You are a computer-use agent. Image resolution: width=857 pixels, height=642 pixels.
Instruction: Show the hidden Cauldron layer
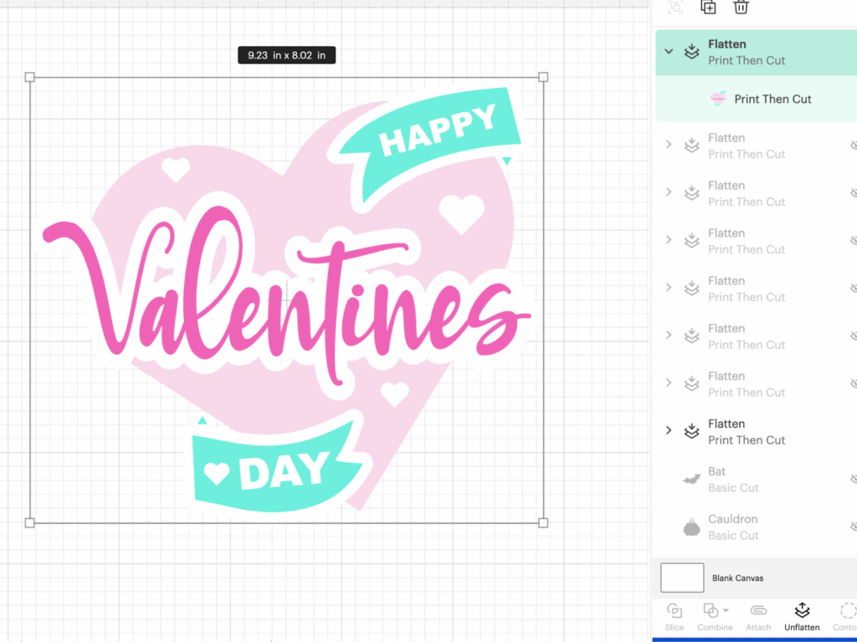[x=853, y=526]
